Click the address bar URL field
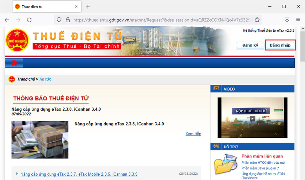305x180 pixels. 162,20
